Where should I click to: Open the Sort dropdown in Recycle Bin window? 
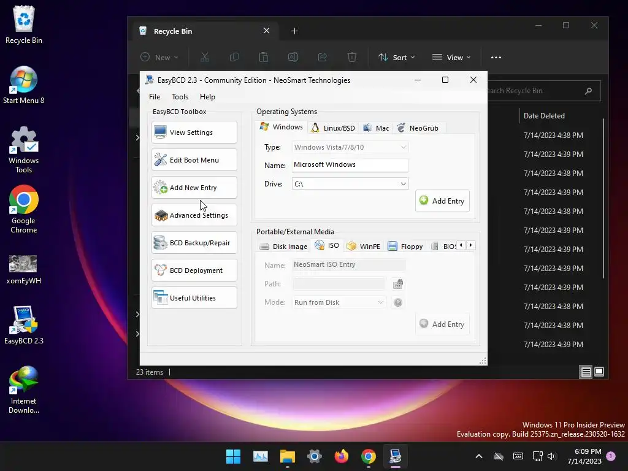click(x=397, y=57)
